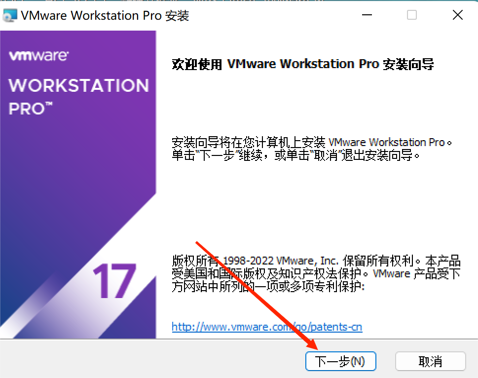478x378 pixels.
Task: Click the 版权所有 1998-2022 VMware copyright line
Action: (x=316, y=261)
